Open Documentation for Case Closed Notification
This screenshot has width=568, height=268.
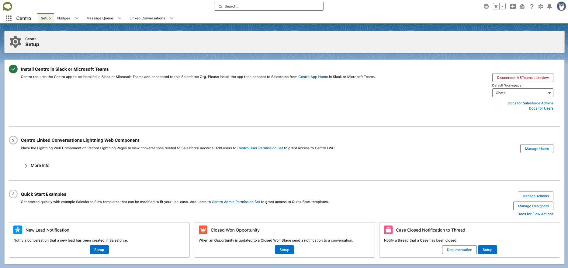click(459, 250)
